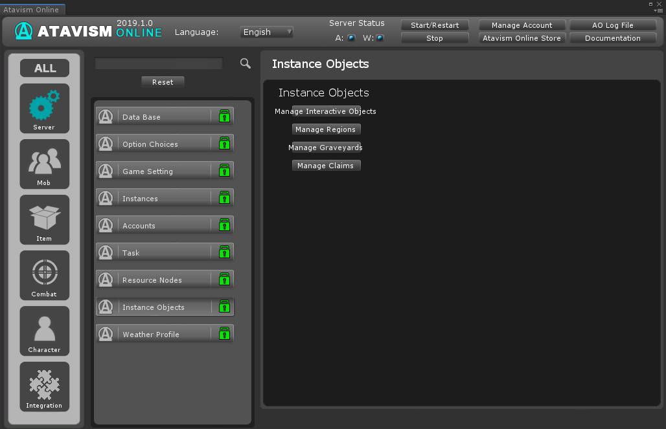Select the Atavism Online window tab
Image resolution: width=666 pixels, height=429 pixels.
pyautogui.click(x=31, y=10)
